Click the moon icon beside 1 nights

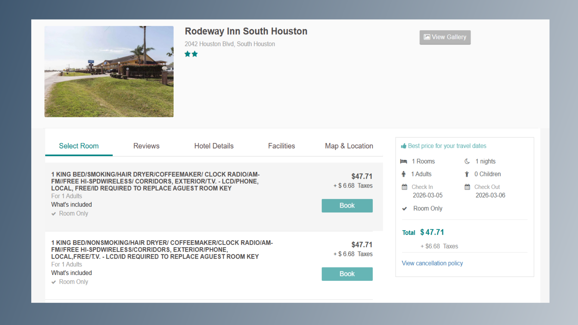(467, 161)
